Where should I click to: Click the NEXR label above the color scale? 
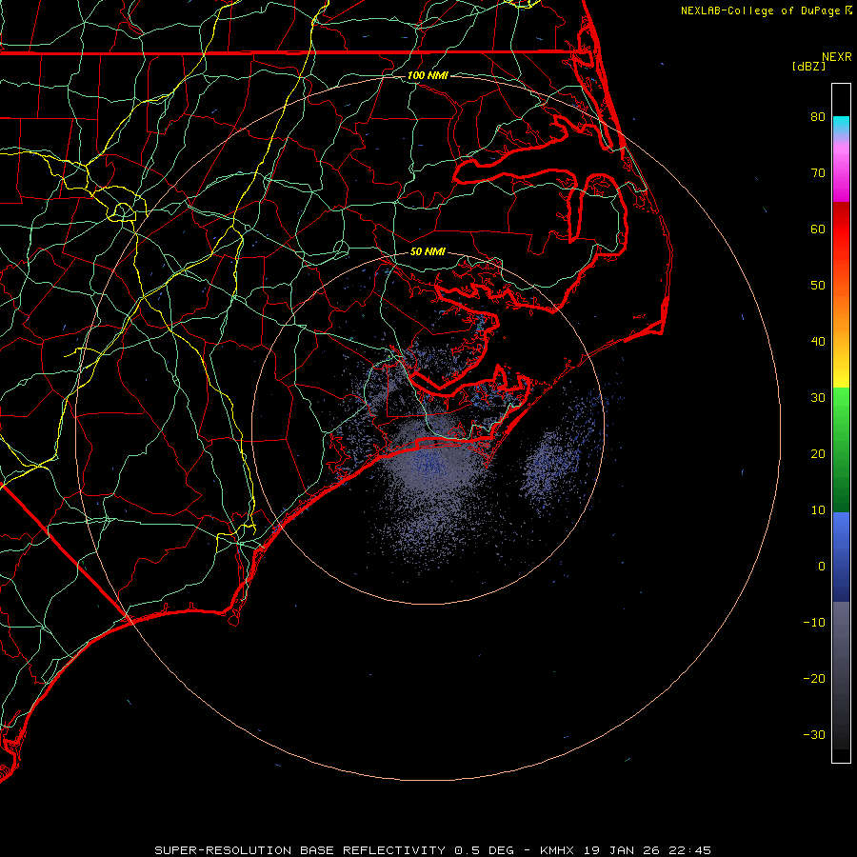coord(836,57)
